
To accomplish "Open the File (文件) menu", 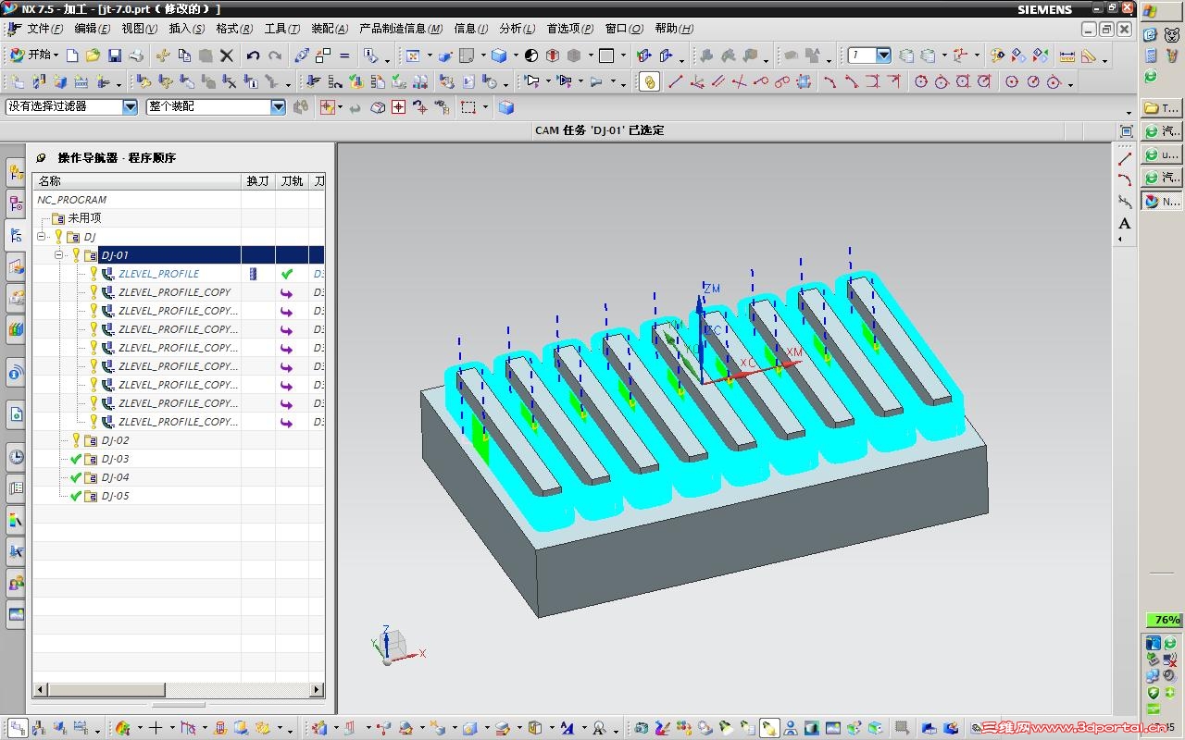I will click(x=44, y=29).
